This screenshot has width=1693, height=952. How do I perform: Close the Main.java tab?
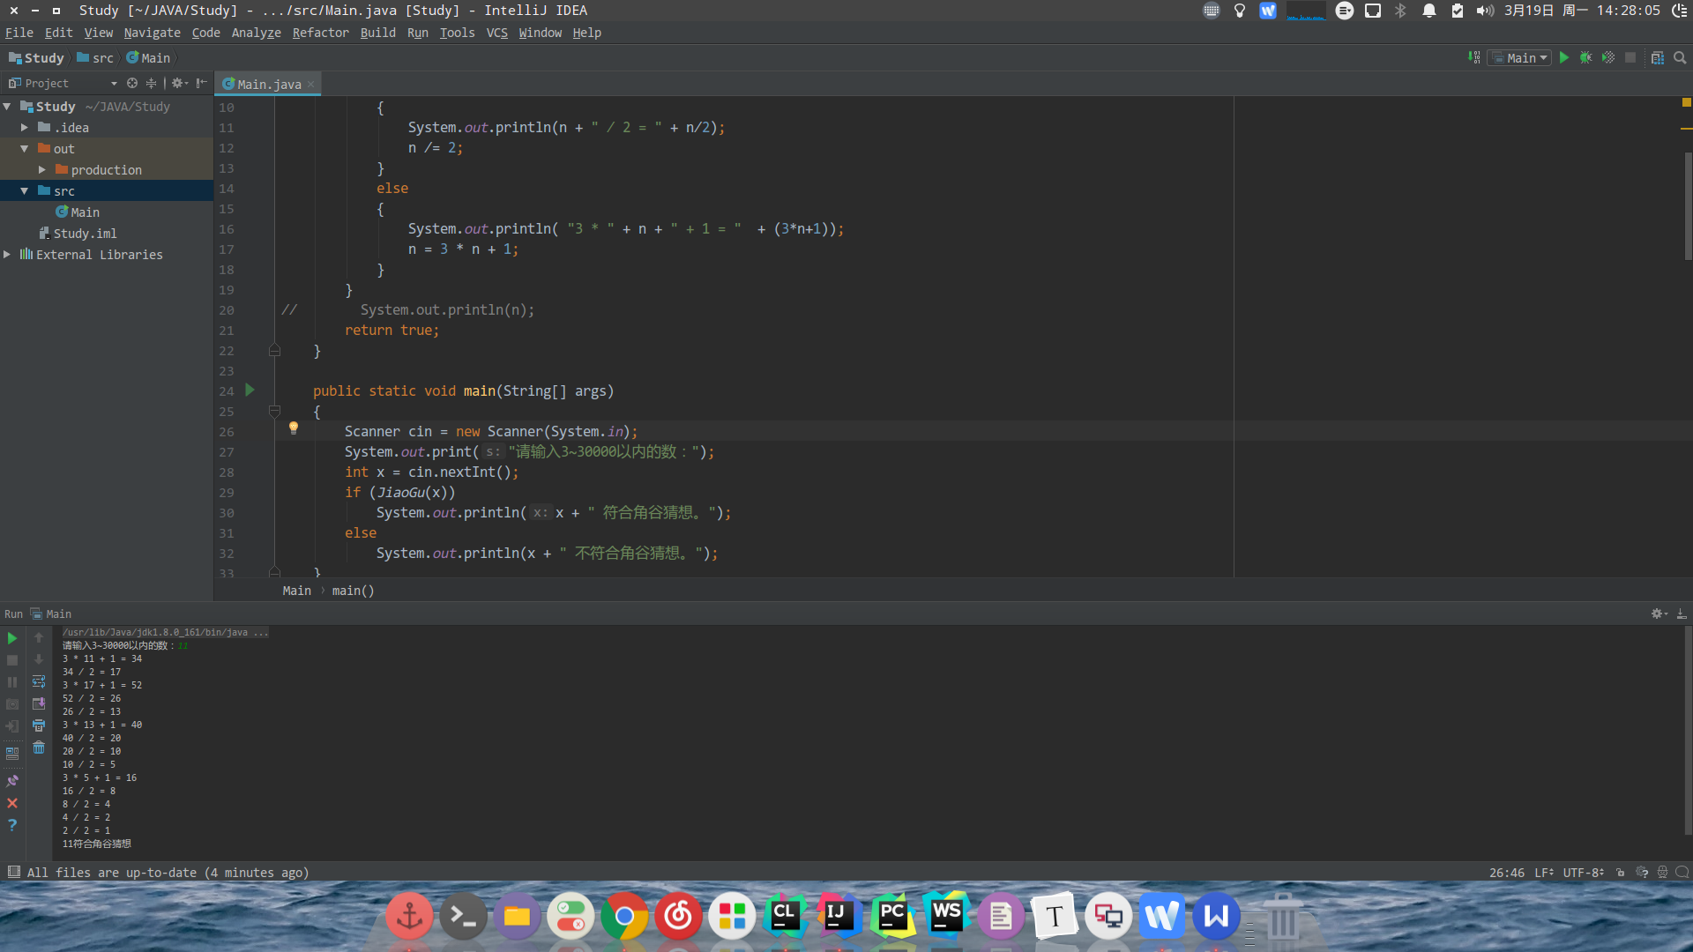point(311,85)
